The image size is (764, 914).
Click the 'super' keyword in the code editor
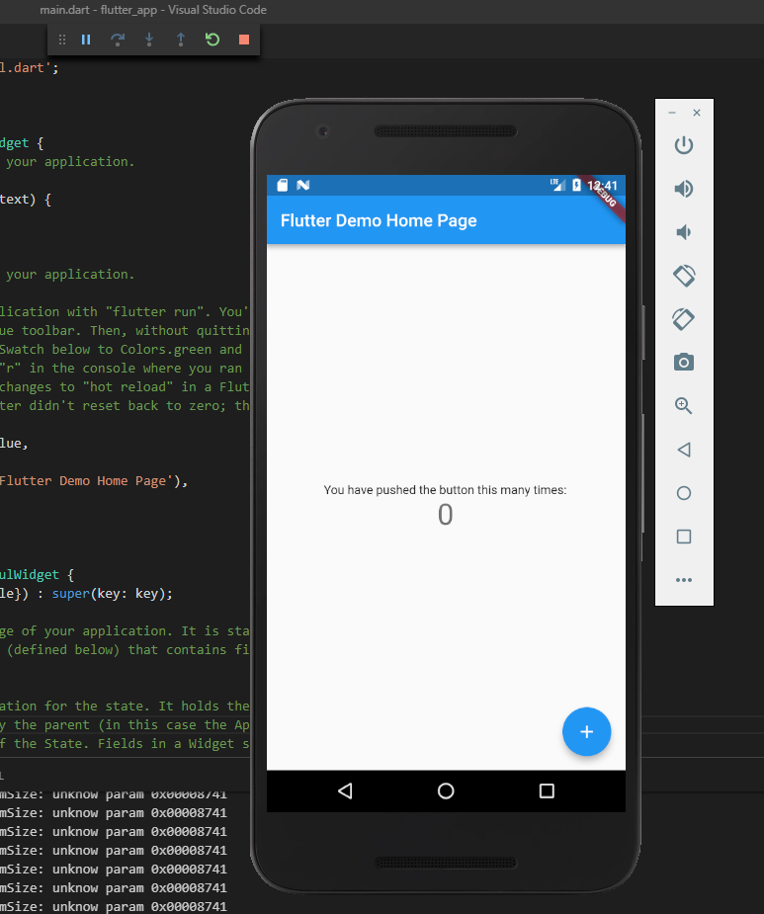[x=70, y=594]
